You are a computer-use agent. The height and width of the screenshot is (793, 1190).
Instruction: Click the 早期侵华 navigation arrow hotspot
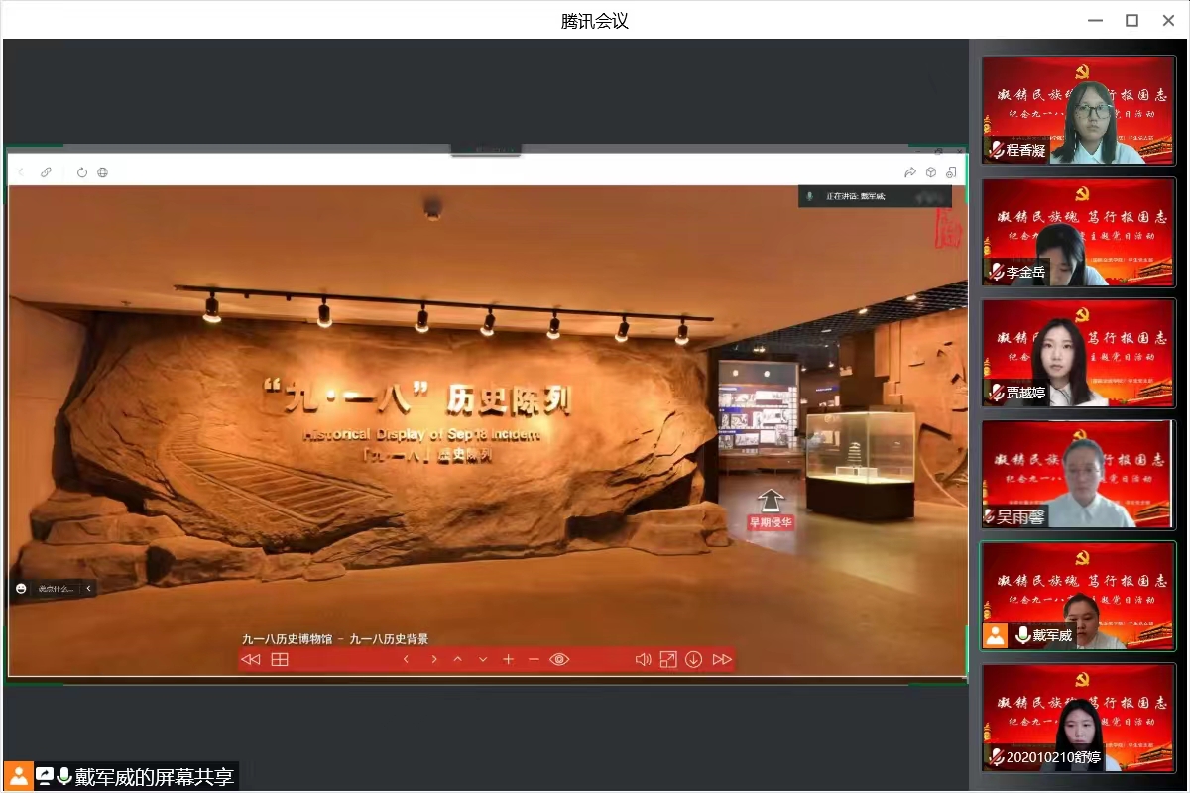tap(771, 501)
